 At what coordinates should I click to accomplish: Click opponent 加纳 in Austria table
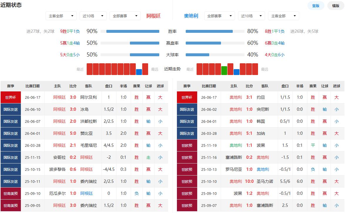click(x=260, y=133)
